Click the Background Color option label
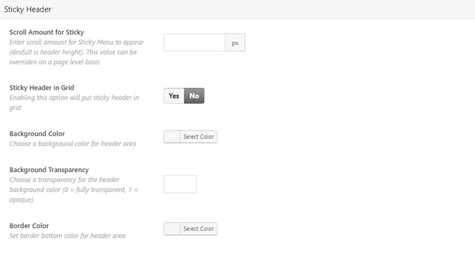Screen dimensions: 475x253 coord(37,134)
